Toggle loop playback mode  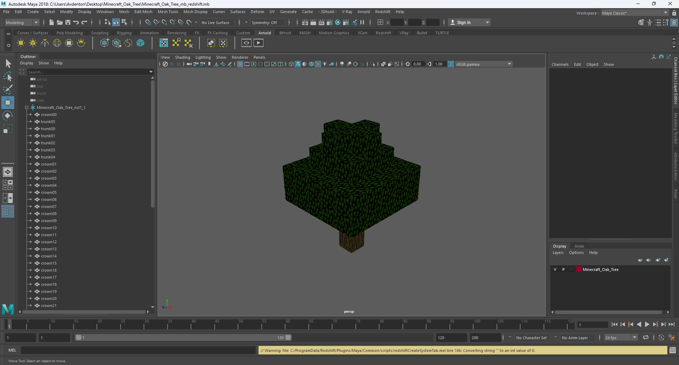point(646,338)
